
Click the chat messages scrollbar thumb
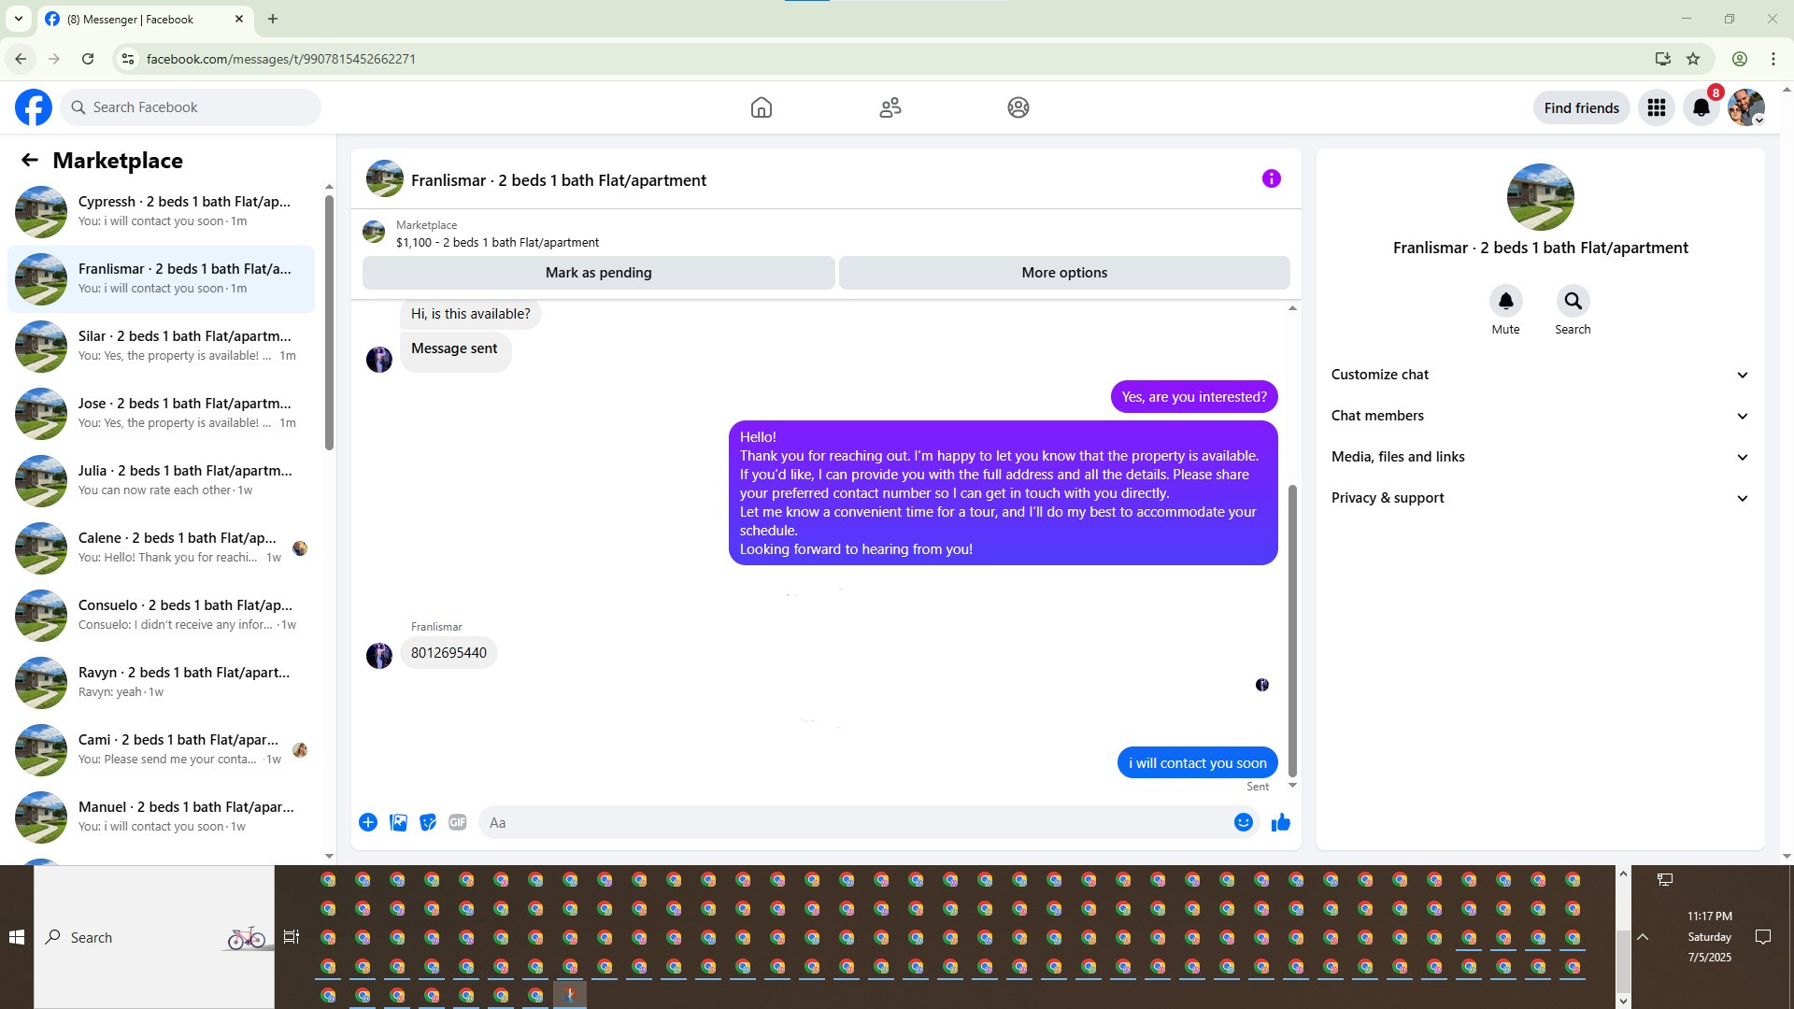pos(1292,631)
